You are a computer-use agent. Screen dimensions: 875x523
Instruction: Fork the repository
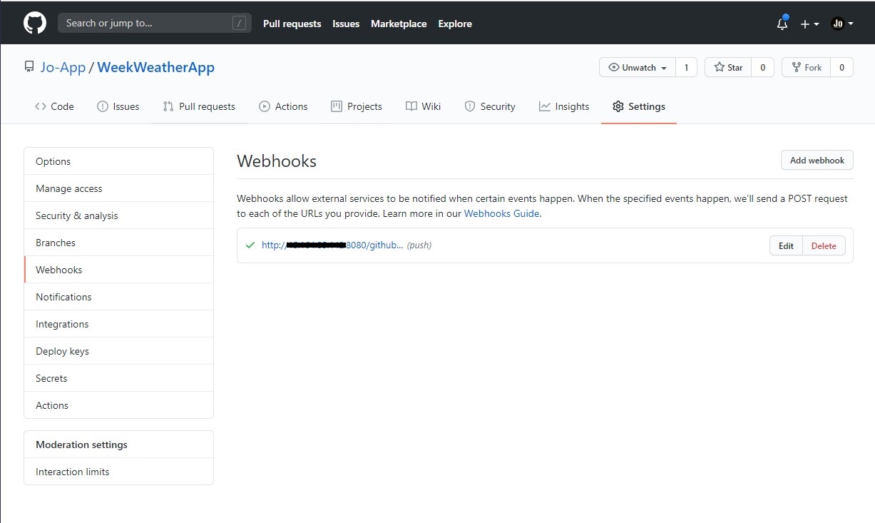(807, 68)
